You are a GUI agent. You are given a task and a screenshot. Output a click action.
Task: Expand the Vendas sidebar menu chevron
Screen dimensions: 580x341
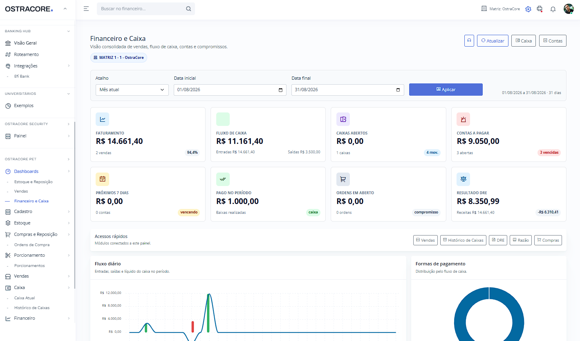point(69,276)
